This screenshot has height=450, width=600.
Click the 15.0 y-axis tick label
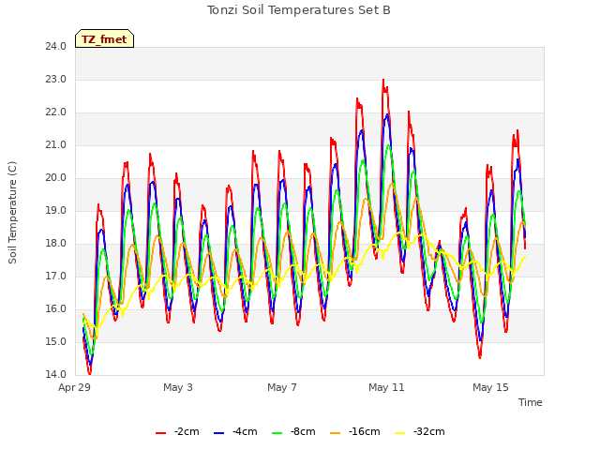click(56, 341)
